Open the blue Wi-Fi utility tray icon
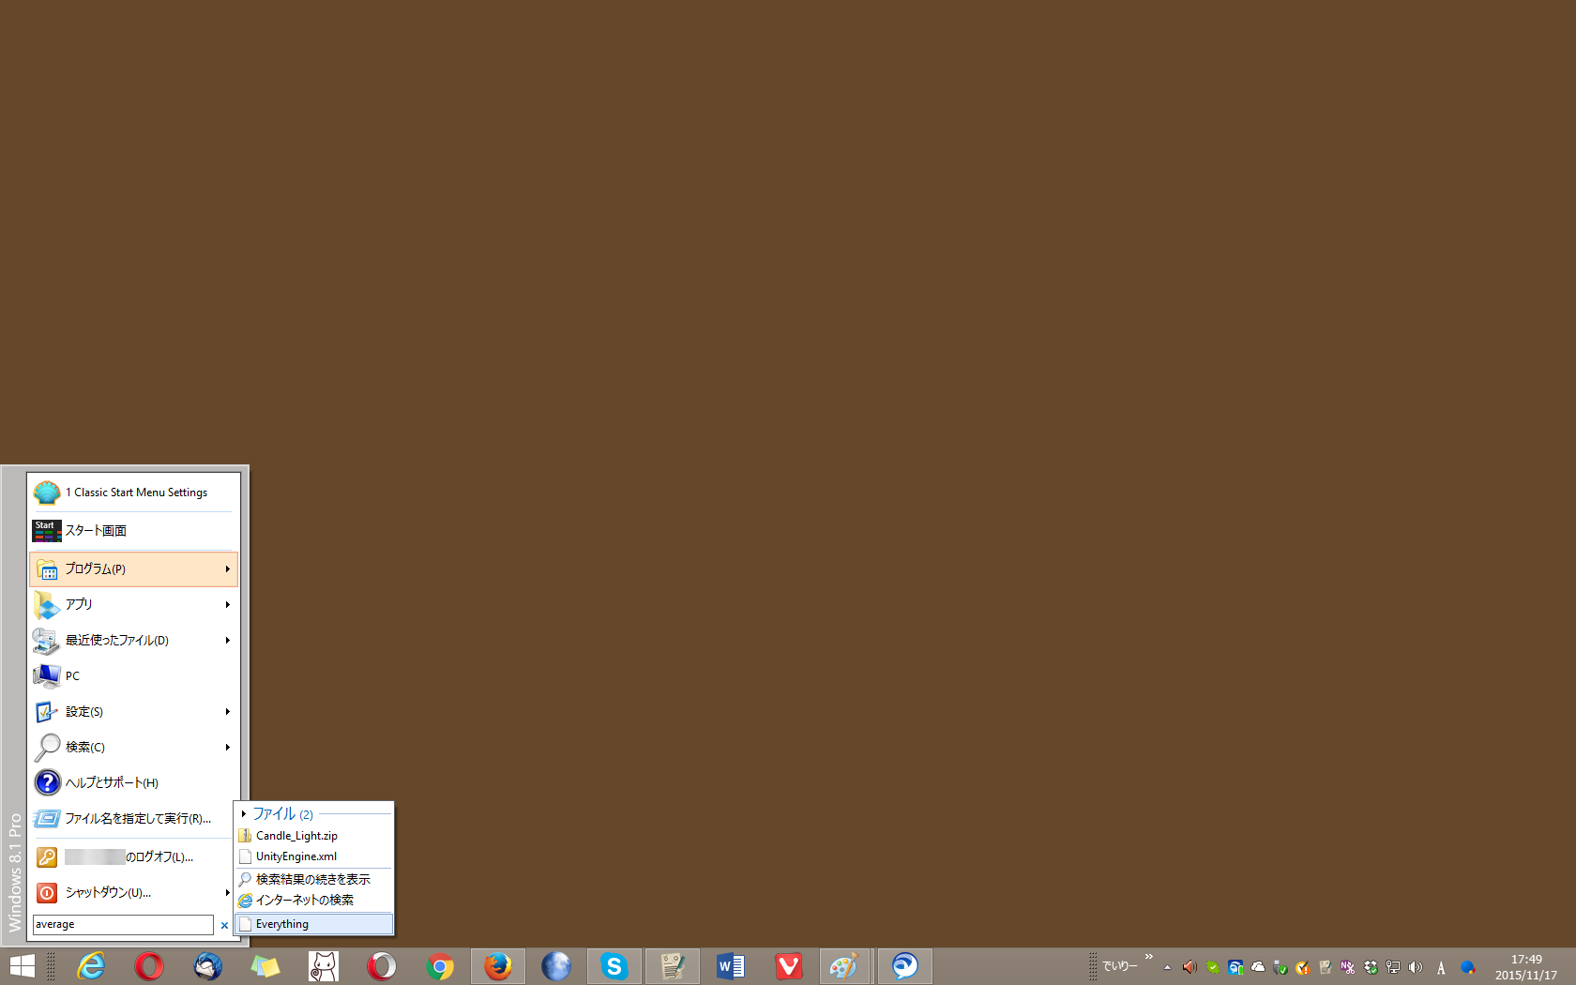1576x985 pixels. coord(1235,967)
